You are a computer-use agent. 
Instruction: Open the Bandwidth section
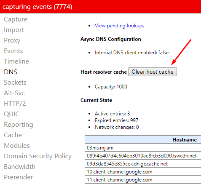tap(20, 167)
